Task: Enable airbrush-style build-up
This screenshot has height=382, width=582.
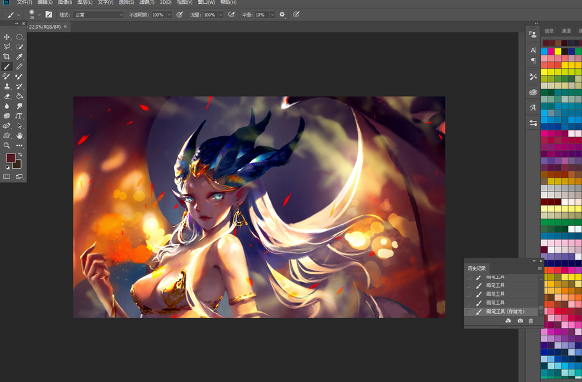Action: [x=231, y=15]
